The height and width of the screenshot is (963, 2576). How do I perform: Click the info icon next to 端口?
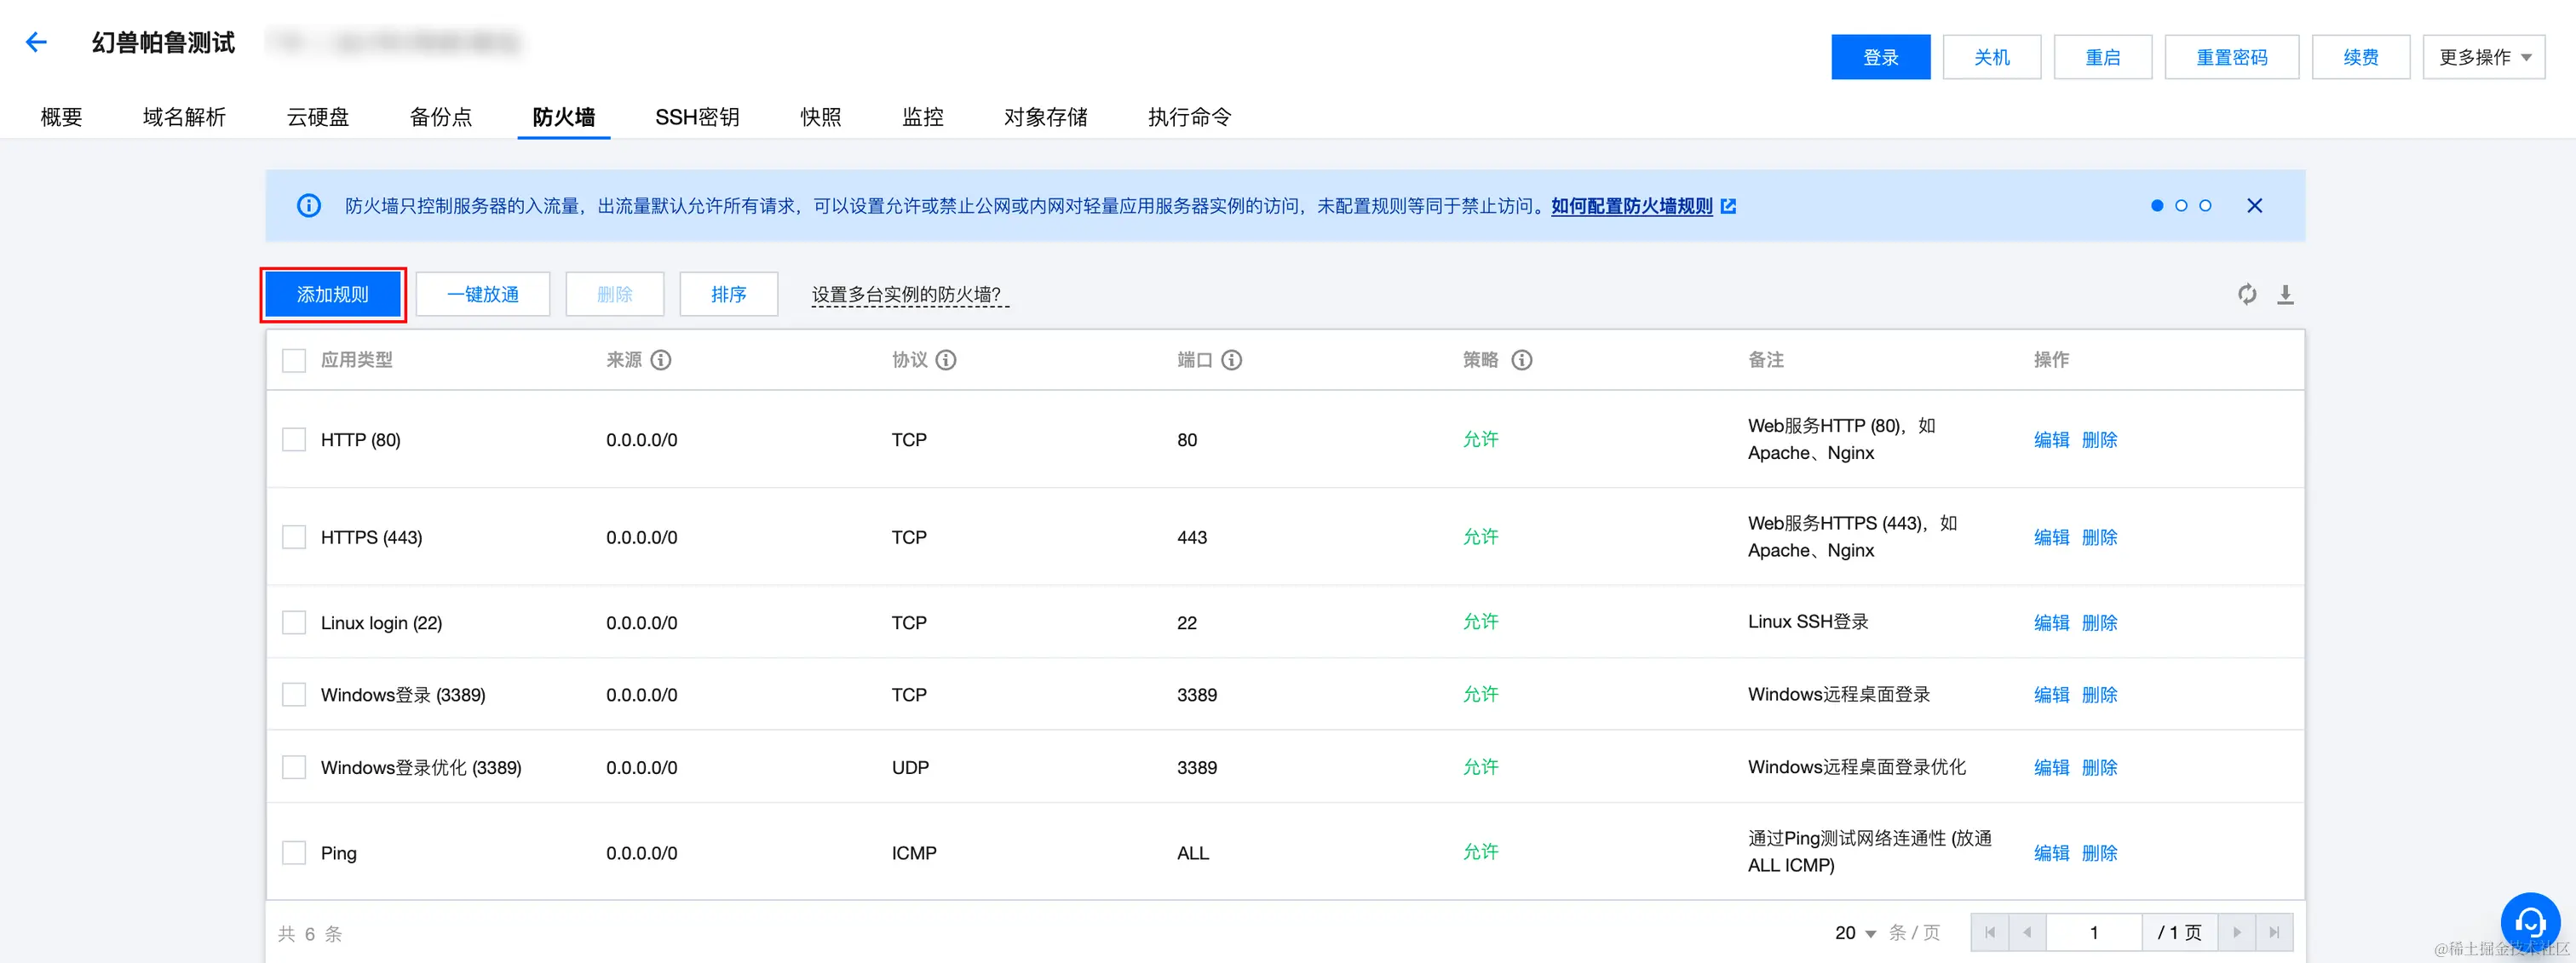coord(1232,360)
